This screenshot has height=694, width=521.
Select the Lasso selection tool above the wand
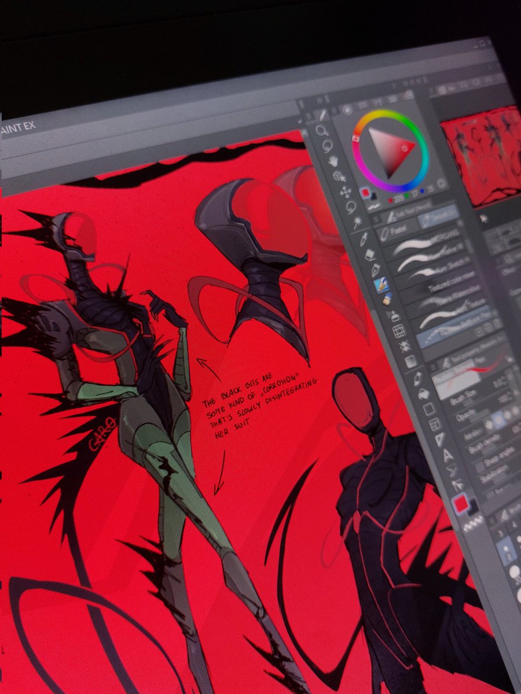(351, 206)
